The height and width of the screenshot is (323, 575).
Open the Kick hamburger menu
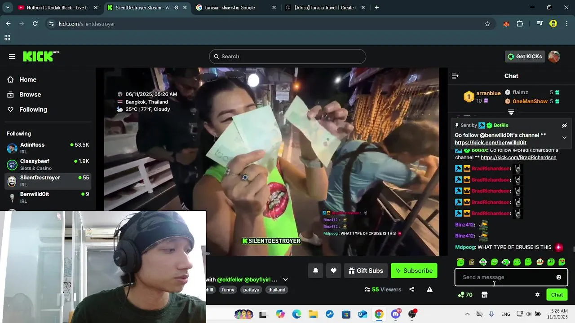pos(12,57)
